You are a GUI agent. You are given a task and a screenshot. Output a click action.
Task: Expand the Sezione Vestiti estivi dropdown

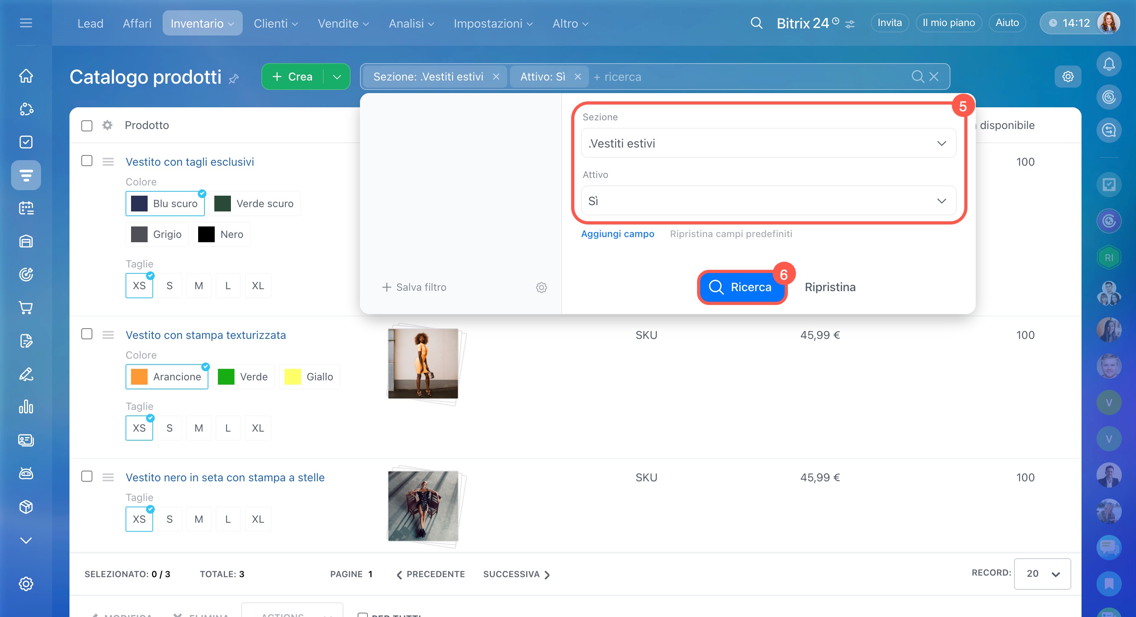click(x=768, y=143)
